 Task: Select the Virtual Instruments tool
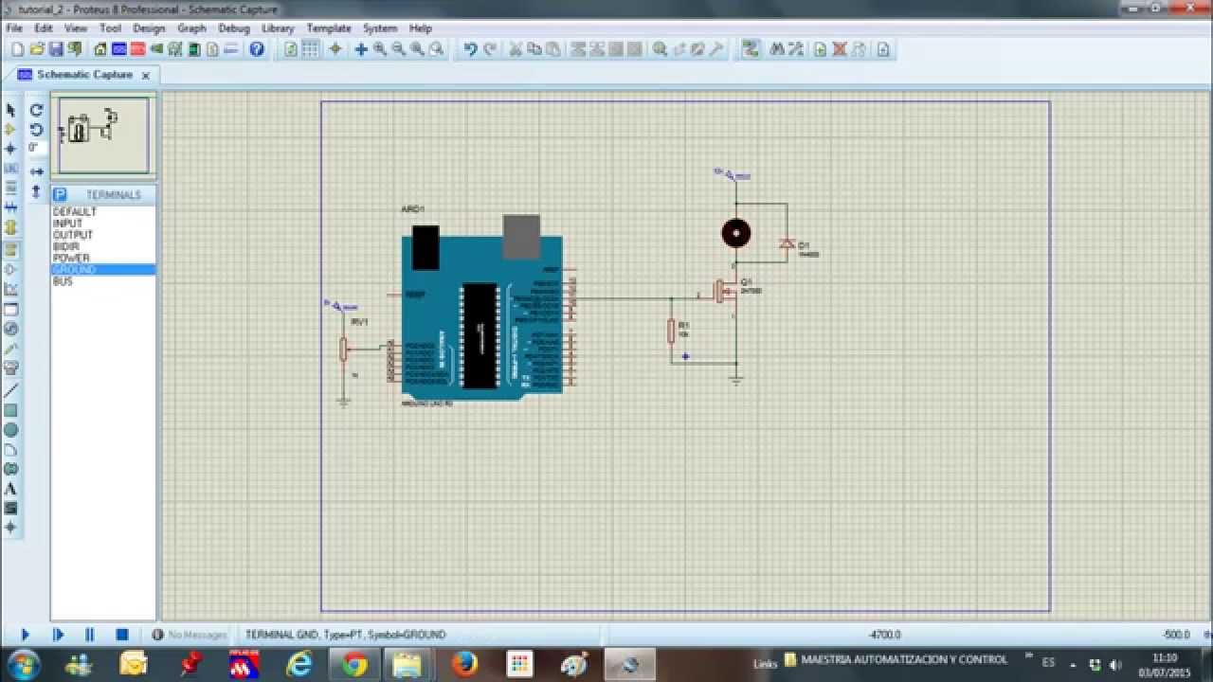point(11,368)
